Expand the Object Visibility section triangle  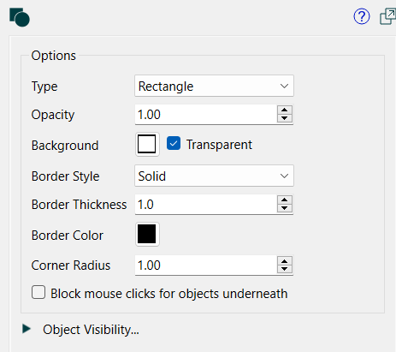point(27,329)
